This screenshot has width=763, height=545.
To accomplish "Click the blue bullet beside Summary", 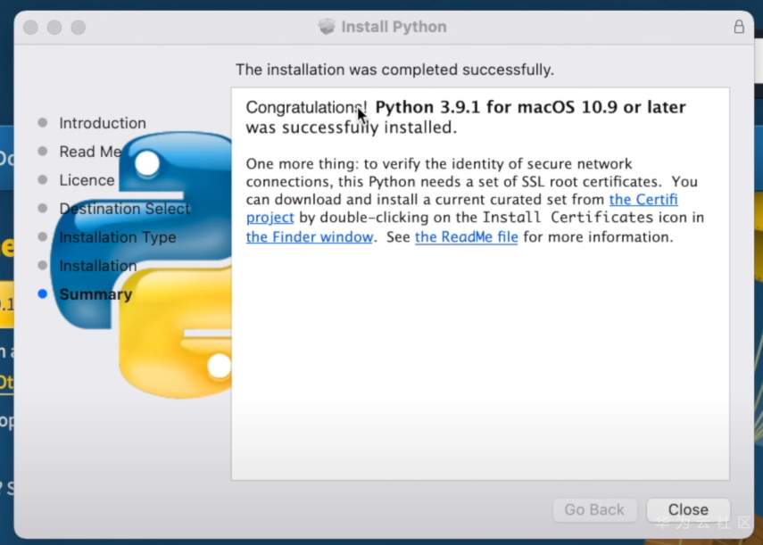I will [43, 294].
